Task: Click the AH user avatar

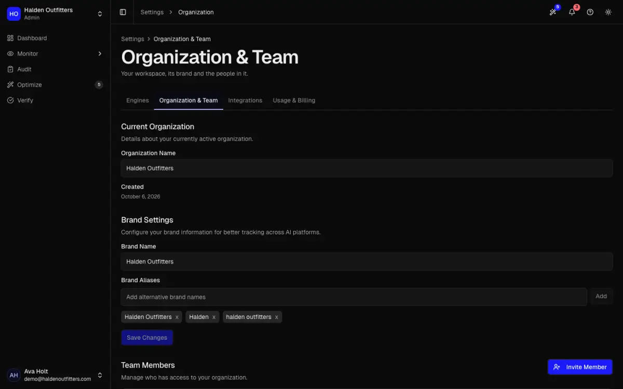Action: (x=13, y=375)
